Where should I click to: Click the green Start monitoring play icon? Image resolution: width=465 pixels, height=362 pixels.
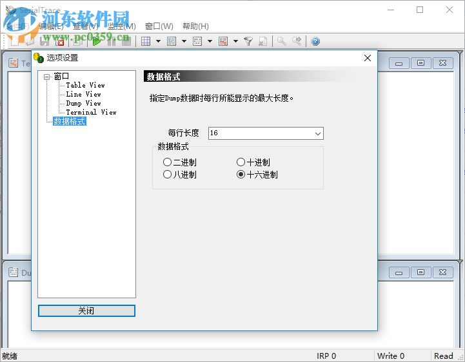(x=97, y=41)
